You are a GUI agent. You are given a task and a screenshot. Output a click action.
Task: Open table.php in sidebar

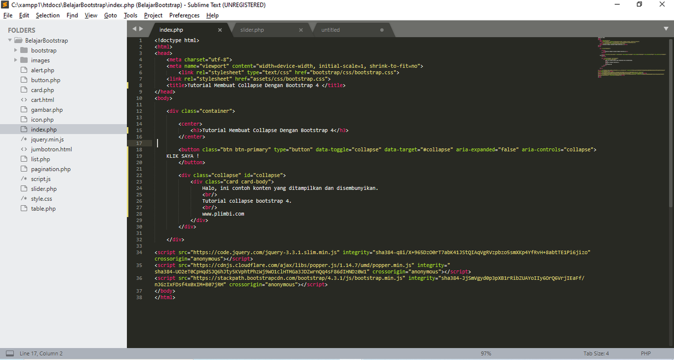(x=43, y=209)
